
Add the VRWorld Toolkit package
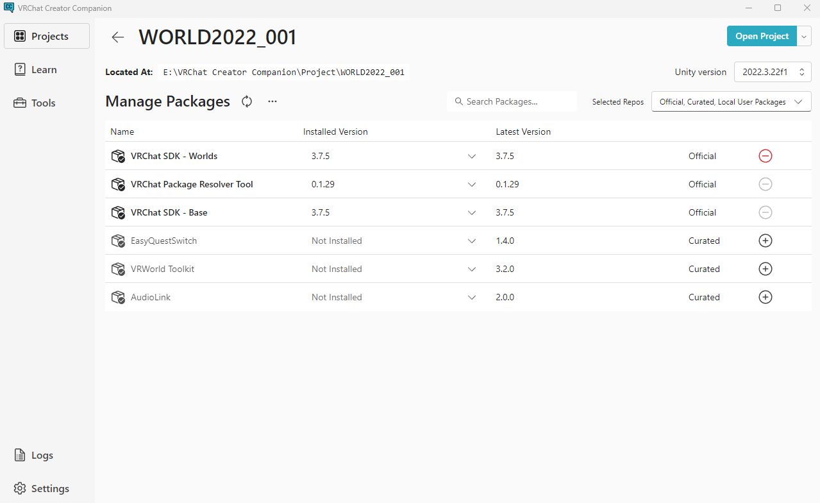point(765,269)
